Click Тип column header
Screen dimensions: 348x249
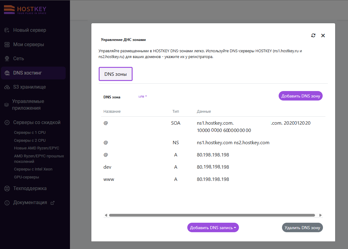pos(176,112)
